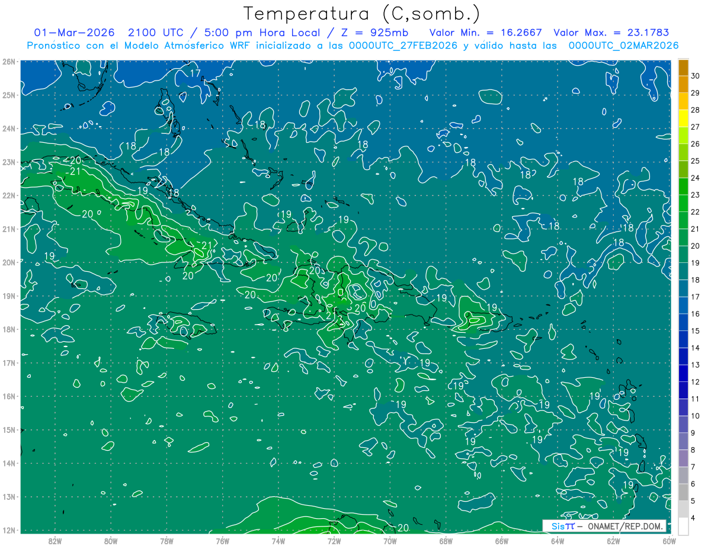The image size is (711, 549).
Task: Click the Valor Max. = 23.1783 text
Action: 611,33
